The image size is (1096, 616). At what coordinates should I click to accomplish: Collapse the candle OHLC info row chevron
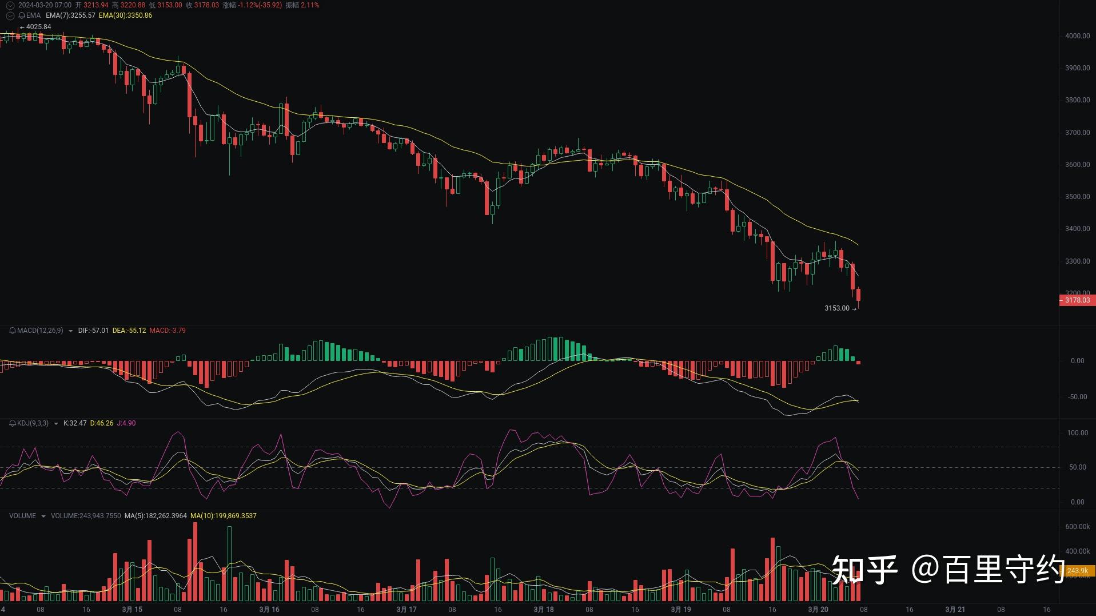10,5
